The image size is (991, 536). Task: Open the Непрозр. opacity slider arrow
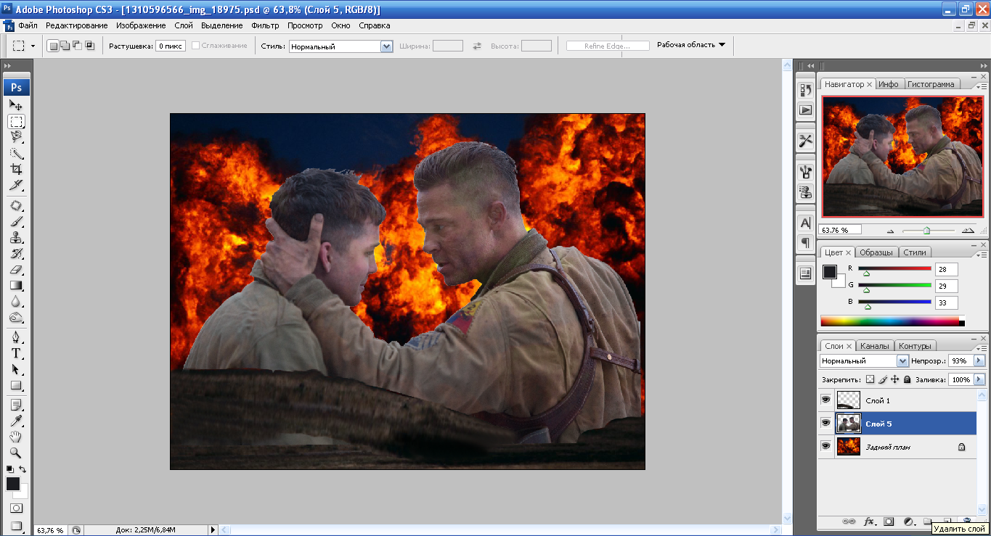click(x=979, y=360)
